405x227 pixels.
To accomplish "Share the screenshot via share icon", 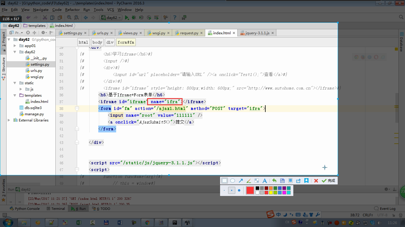I will point(298,181).
